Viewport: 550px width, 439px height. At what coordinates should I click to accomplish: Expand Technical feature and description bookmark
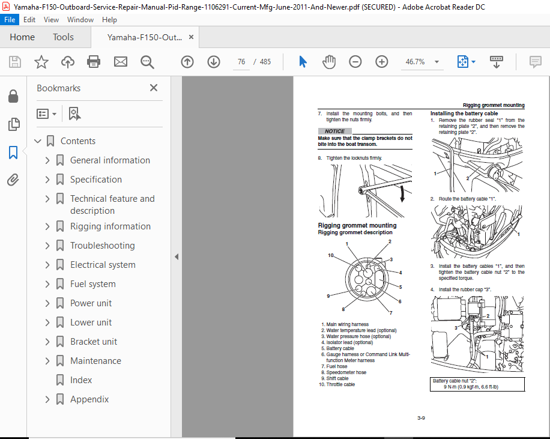(47, 199)
